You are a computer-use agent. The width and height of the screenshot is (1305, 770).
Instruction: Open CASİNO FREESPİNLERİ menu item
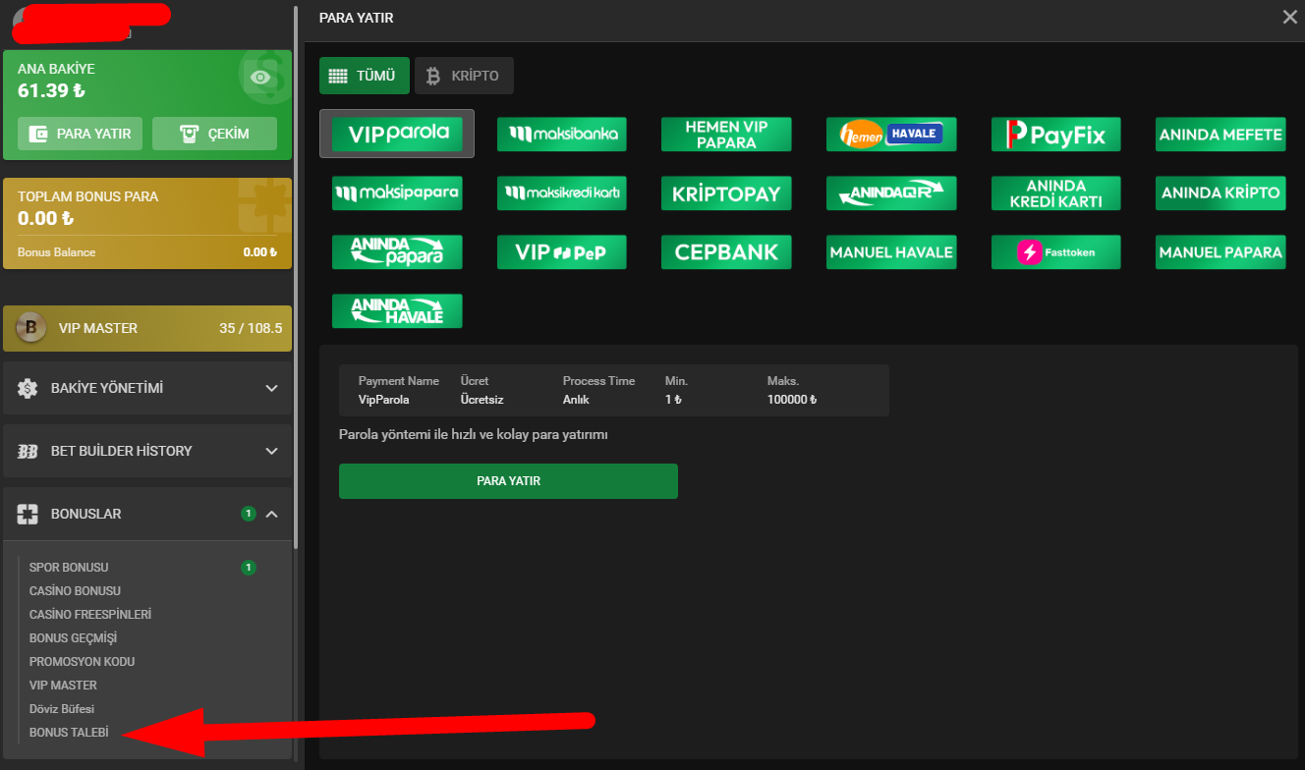click(x=90, y=615)
